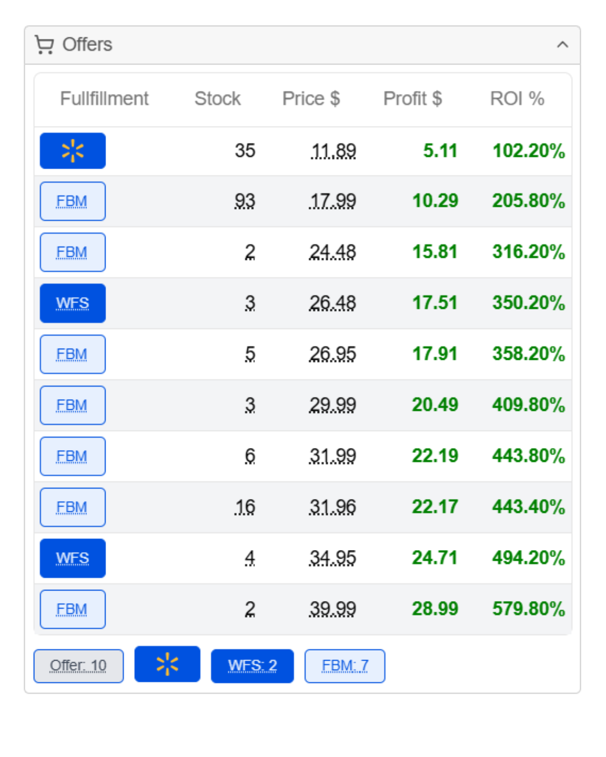
Task: Sort by the Price $ column header
Action: [311, 98]
